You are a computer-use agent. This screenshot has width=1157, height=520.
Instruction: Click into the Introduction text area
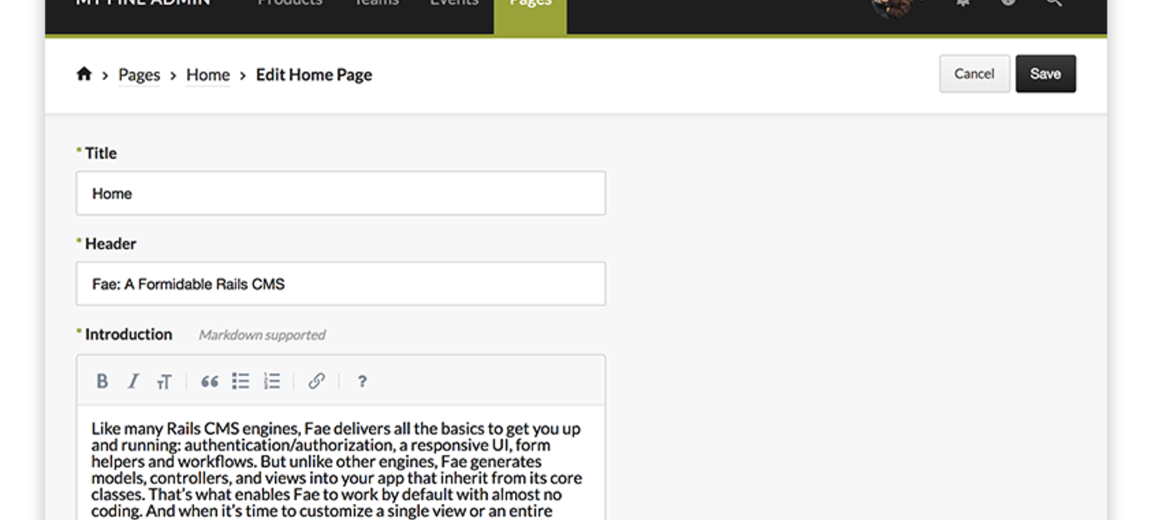341,463
